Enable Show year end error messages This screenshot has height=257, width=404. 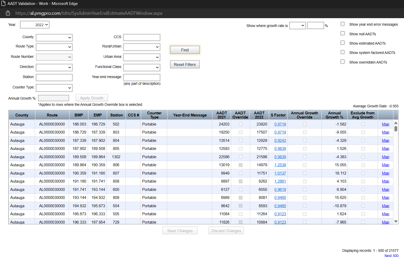343,24
